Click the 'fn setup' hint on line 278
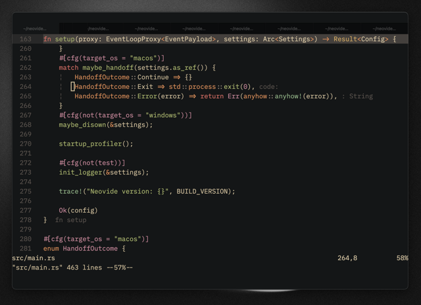 point(70,220)
